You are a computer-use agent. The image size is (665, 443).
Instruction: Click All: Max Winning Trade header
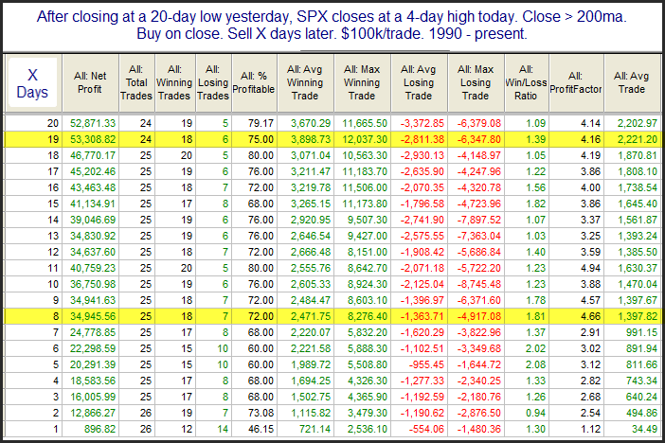click(x=362, y=82)
